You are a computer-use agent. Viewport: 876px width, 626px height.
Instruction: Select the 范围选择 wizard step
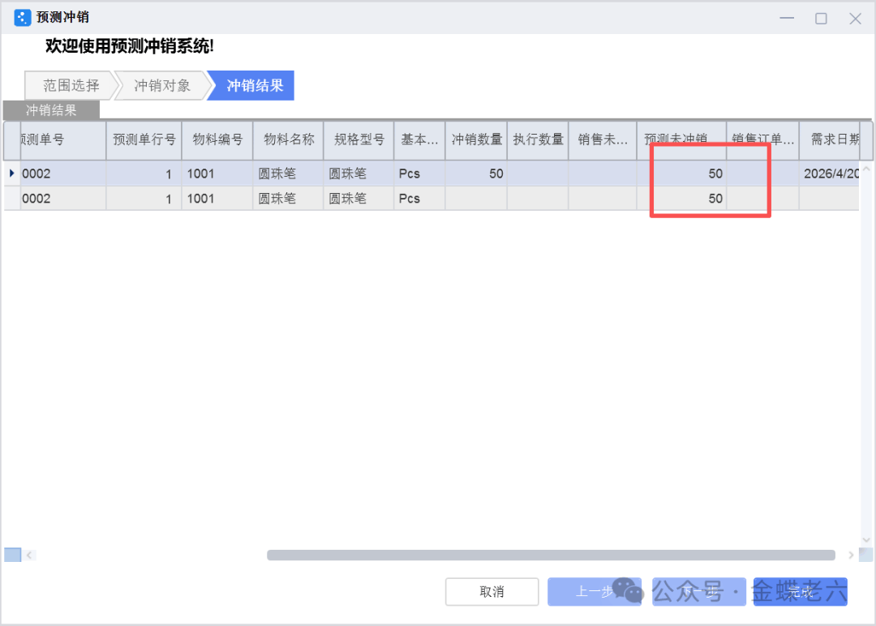[71, 86]
